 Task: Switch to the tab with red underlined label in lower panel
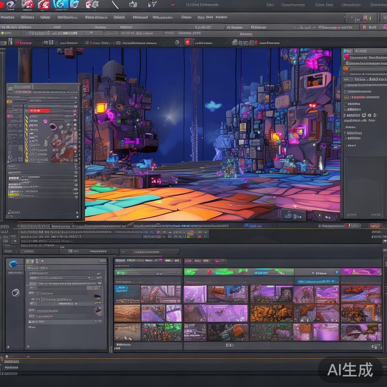pos(146,252)
